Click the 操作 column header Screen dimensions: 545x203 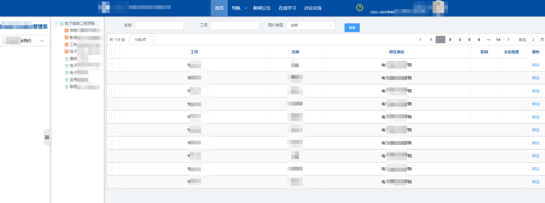(x=535, y=52)
